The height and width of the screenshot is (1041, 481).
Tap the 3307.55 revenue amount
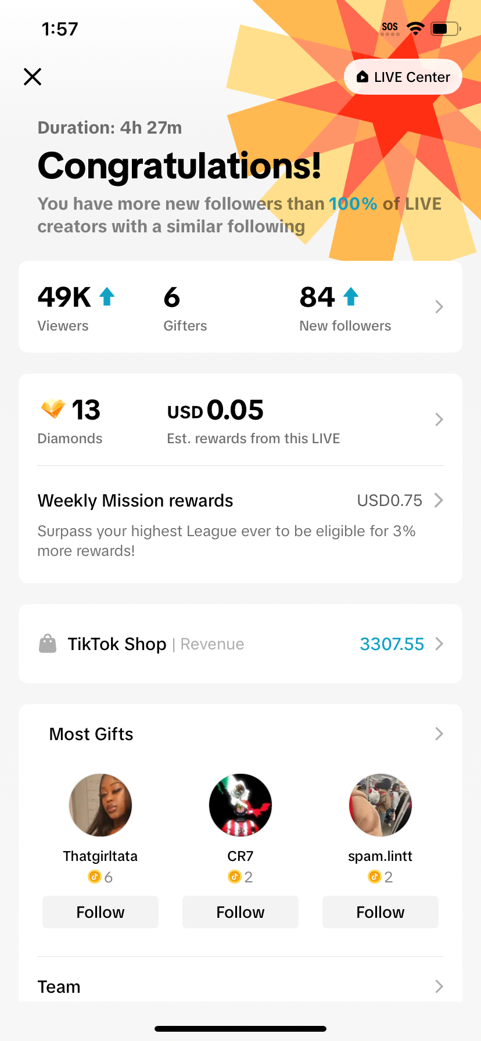click(392, 644)
